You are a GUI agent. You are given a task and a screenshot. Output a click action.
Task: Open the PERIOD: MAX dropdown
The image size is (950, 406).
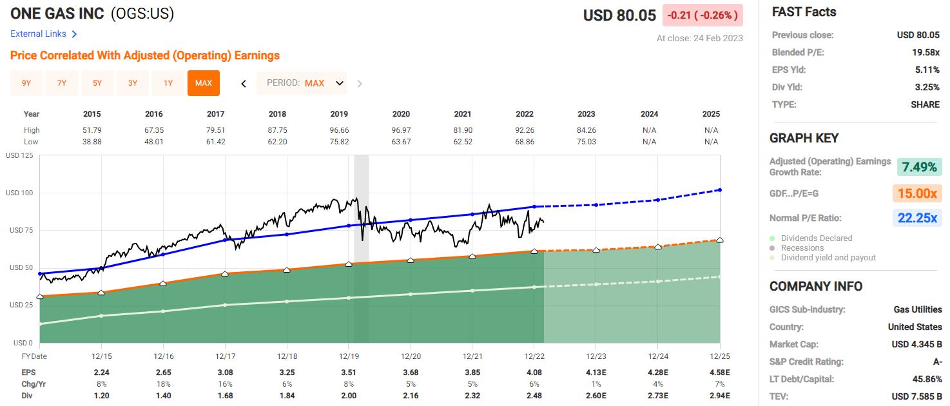[302, 83]
